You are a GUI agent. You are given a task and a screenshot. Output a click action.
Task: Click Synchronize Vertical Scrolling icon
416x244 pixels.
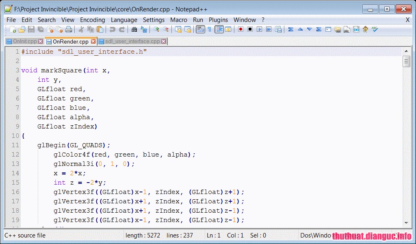pyautogui.click(x=178, y=29)
